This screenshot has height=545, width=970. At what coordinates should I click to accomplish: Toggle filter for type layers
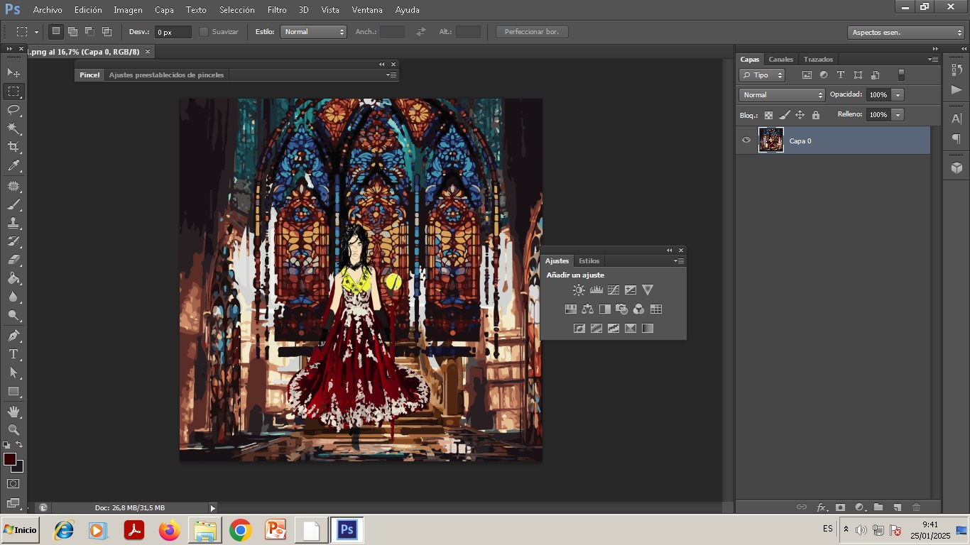[841, 75]
